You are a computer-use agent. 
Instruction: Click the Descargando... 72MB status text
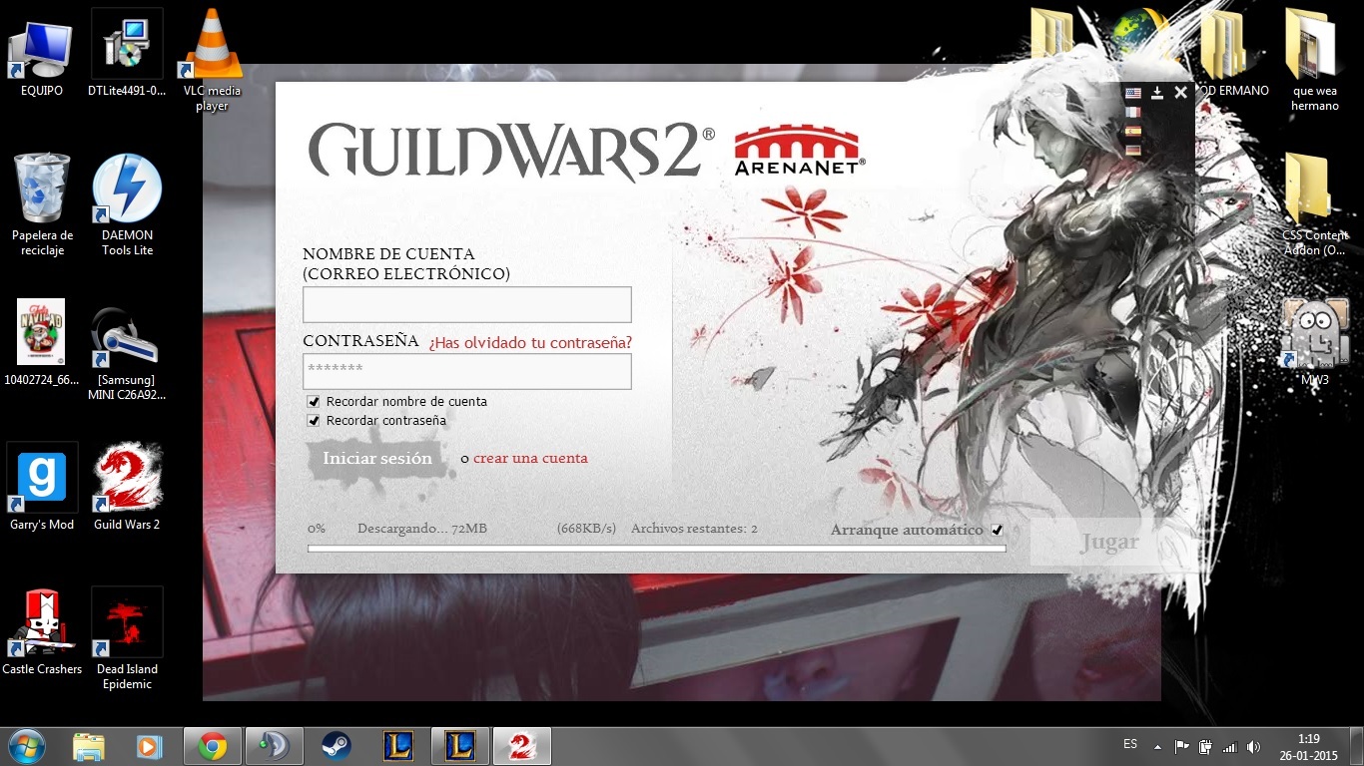422,529
